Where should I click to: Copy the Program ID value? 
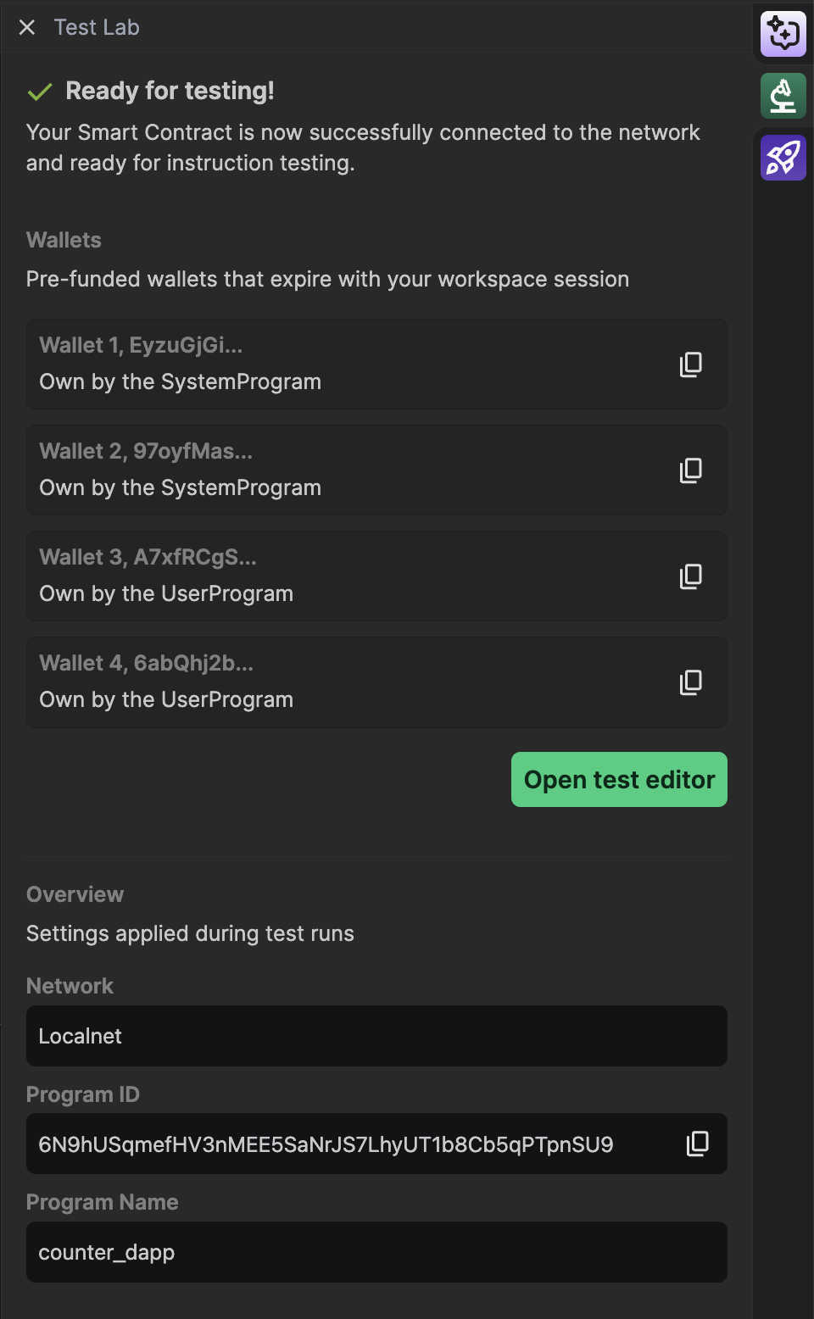[697, 1144]
